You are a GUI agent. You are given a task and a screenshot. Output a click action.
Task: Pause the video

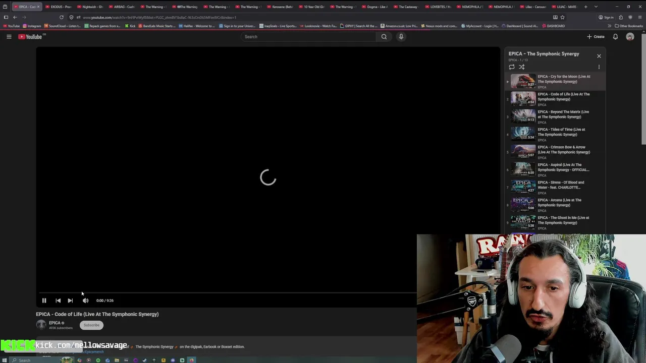[x=44, y=300]
